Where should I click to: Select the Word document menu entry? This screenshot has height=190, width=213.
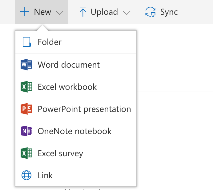tap(69, 65)
